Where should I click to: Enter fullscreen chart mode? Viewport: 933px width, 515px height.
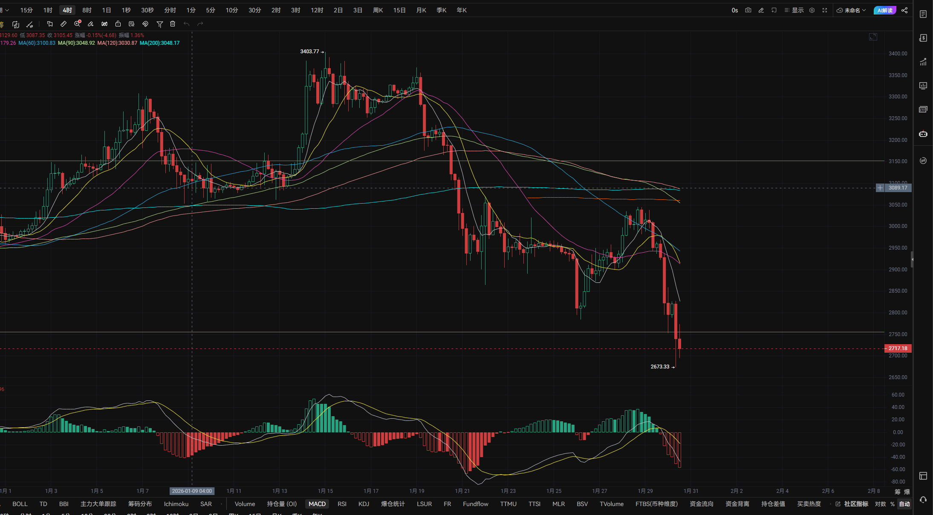pyautogui.click(x=825, y=10)
